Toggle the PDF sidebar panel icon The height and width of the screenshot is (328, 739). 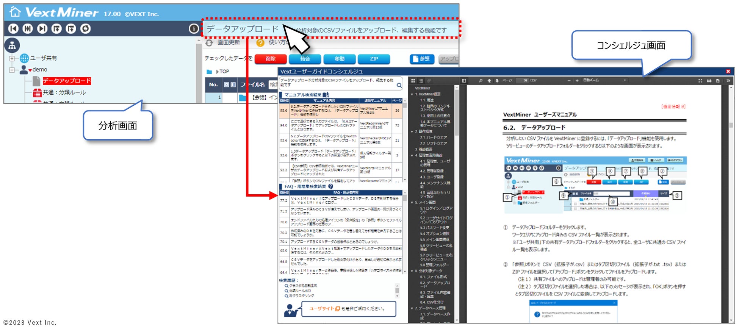[x=464, y=81]
